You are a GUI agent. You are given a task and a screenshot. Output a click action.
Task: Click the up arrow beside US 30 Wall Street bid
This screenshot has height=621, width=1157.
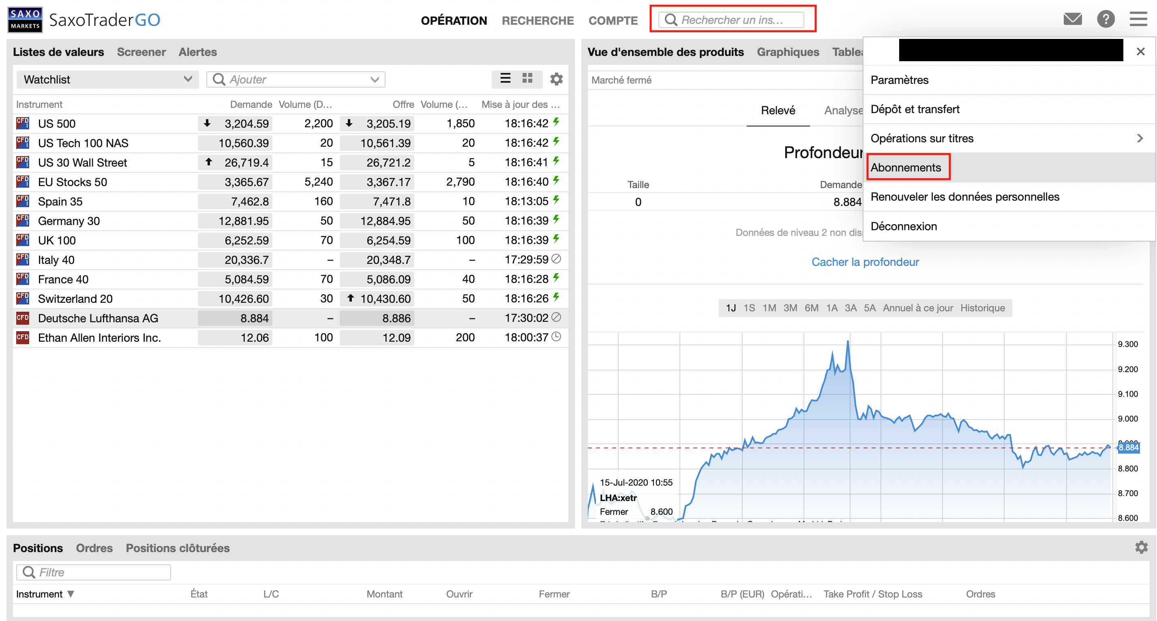[x=208, y=162]
